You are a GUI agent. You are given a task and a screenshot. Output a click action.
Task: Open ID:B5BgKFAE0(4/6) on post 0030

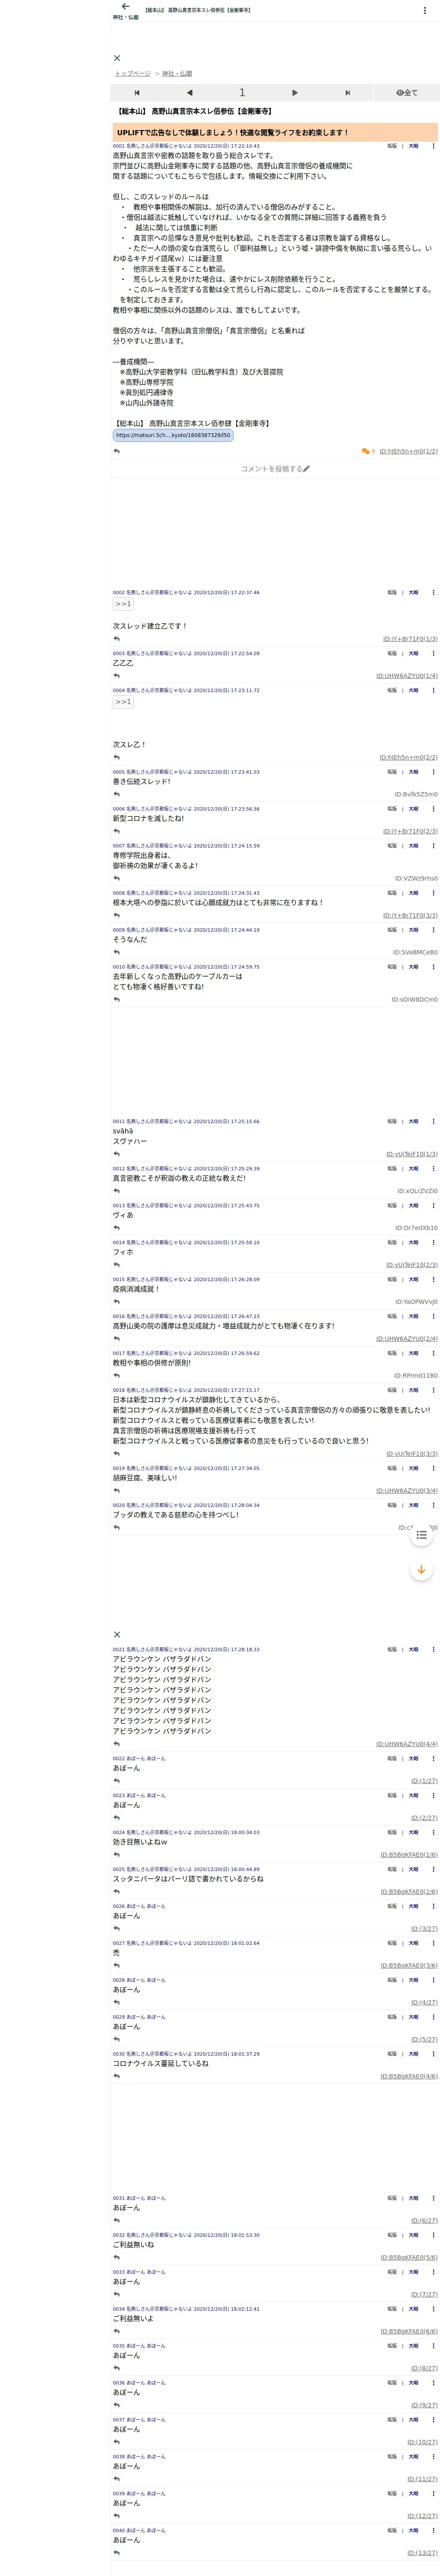tap(409, 2076)
